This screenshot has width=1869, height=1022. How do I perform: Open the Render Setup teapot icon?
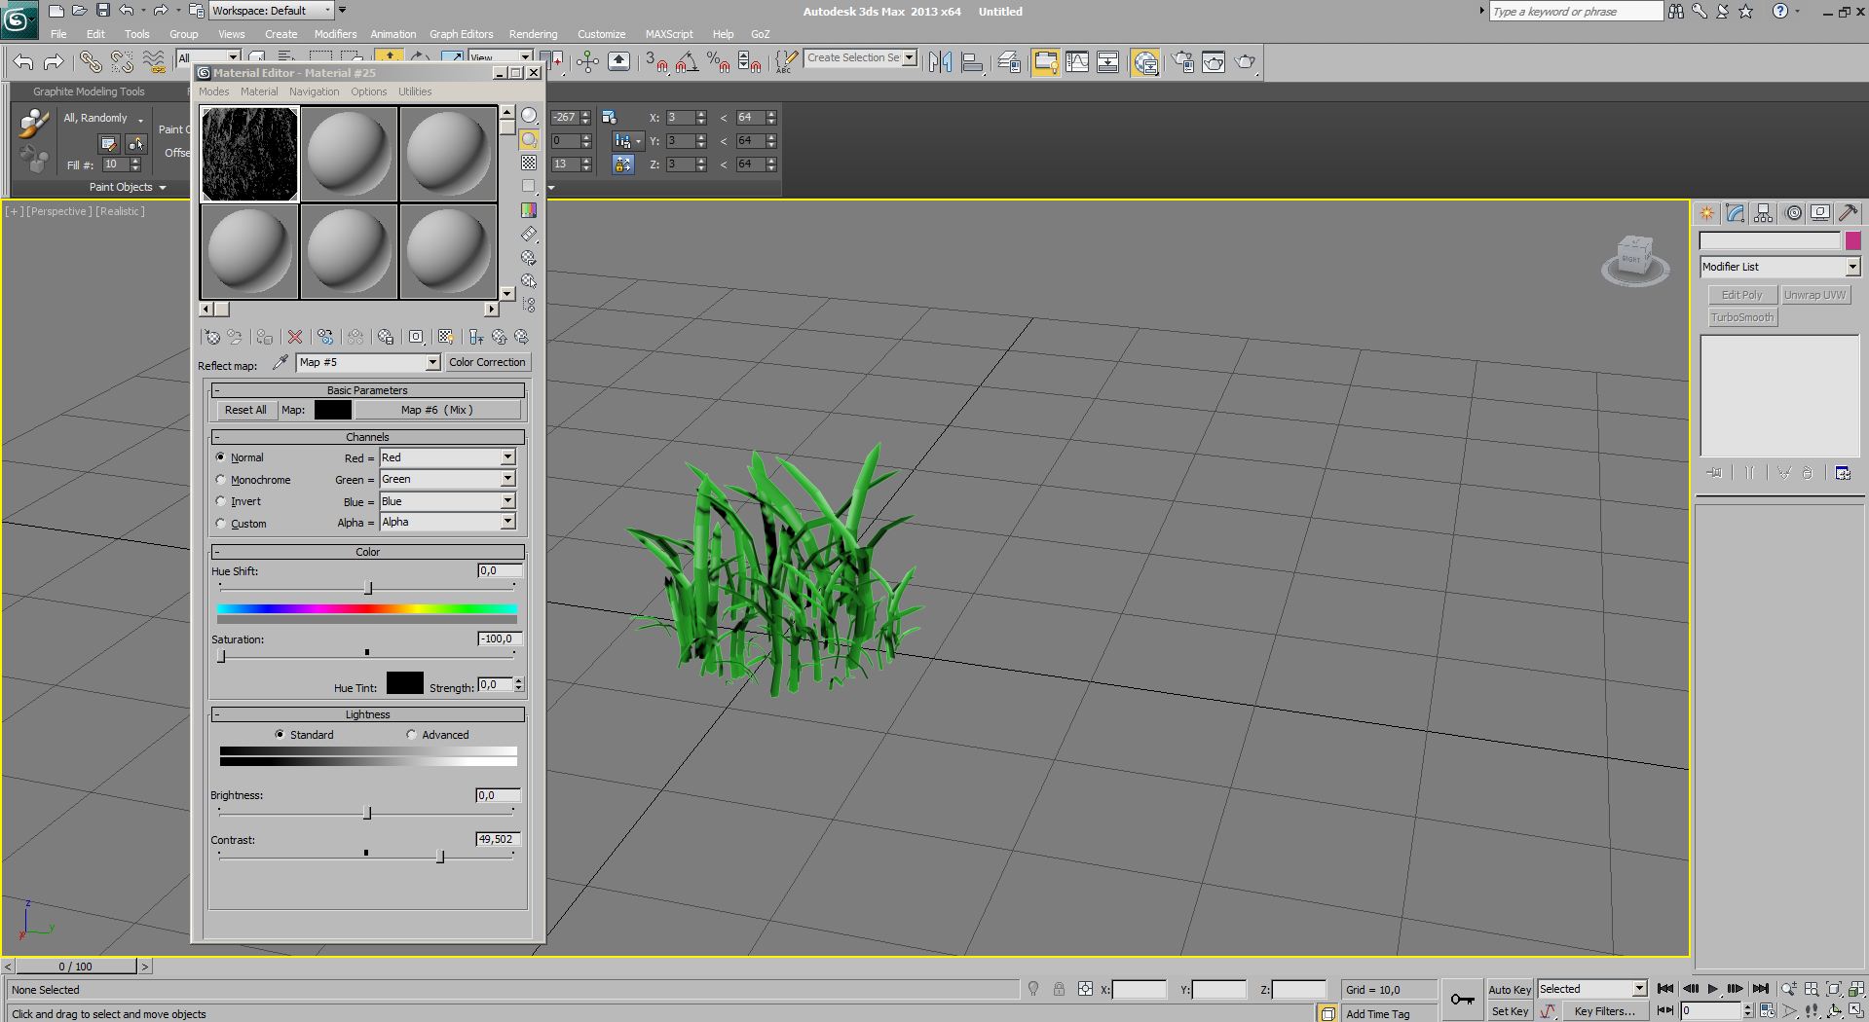click(x=1181, y=62)
